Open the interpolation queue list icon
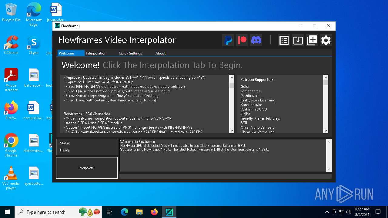Viewport: 388px width, 218px height. coord(284,40)
